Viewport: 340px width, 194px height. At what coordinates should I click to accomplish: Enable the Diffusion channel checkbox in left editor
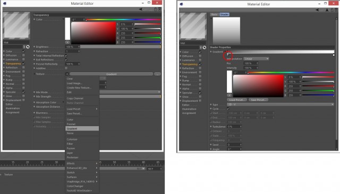(23, 55)
